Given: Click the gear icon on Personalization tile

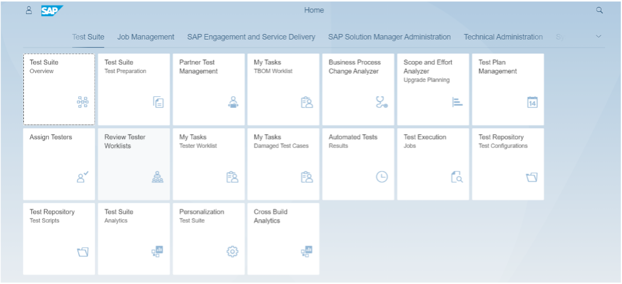Looking at the screenshot, I should point(232,252).
